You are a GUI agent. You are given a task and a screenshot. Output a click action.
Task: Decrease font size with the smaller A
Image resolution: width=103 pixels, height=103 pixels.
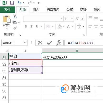coord(83,19)
